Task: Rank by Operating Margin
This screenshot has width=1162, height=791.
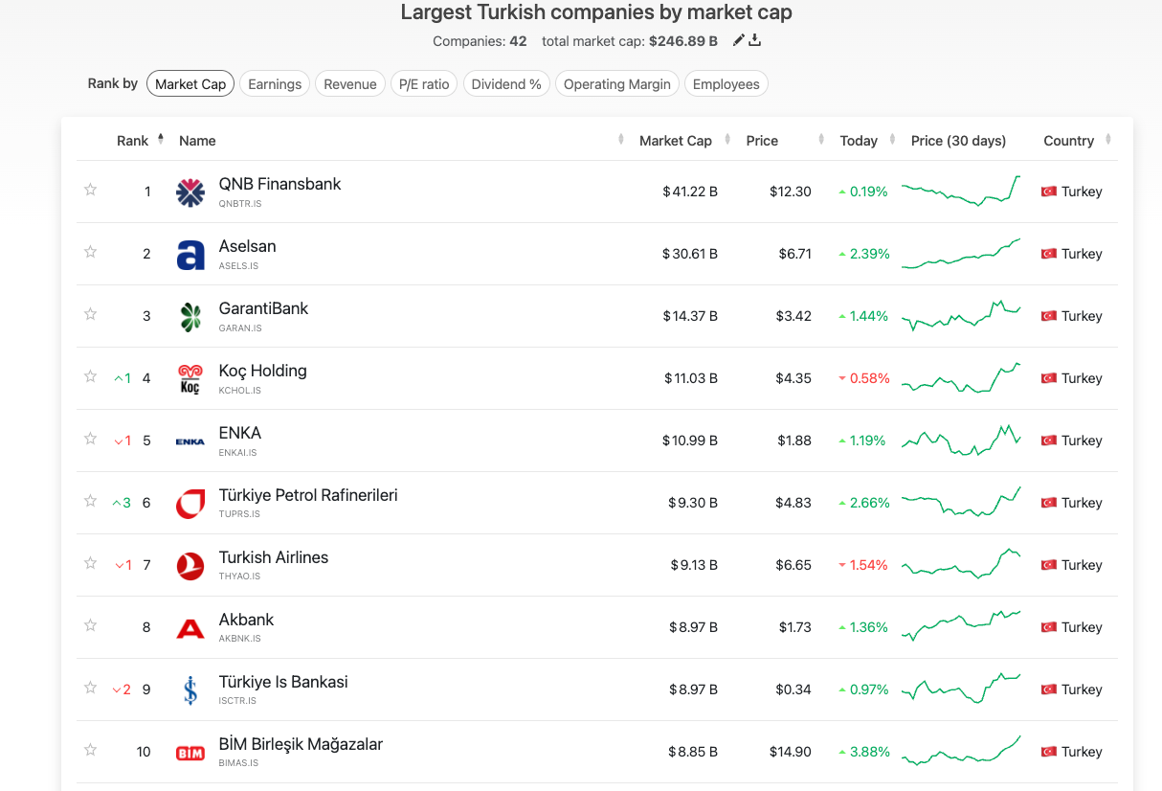Action: 617,84
